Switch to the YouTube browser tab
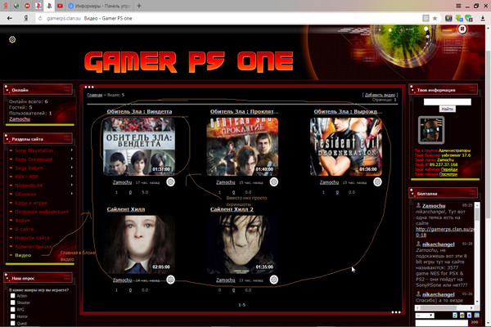The image size is (491, 327). (60, 6)
